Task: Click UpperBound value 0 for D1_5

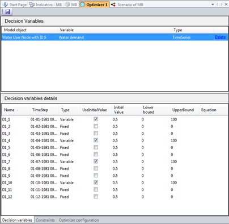Action: [x=172, y=147]
